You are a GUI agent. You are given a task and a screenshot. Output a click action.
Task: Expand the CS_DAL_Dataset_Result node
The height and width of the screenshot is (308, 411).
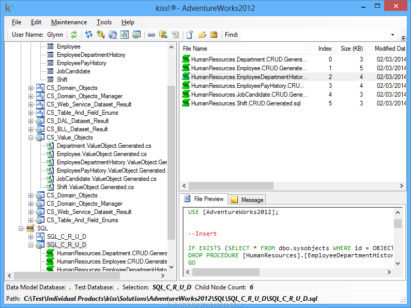click(x=31, y=121)
